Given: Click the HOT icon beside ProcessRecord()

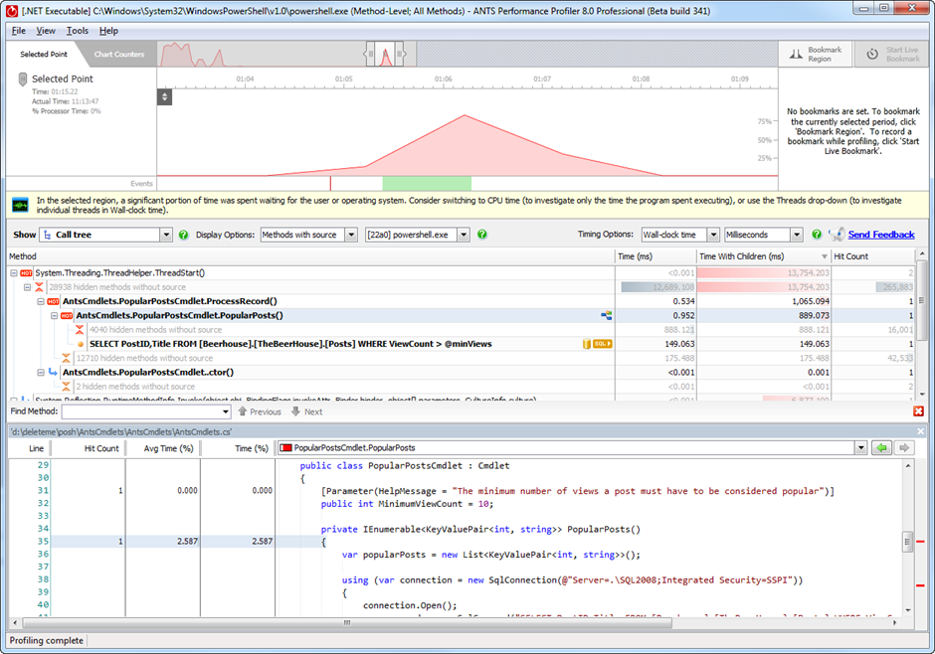Looking at the screenshot, I should (x=53, y=301).
